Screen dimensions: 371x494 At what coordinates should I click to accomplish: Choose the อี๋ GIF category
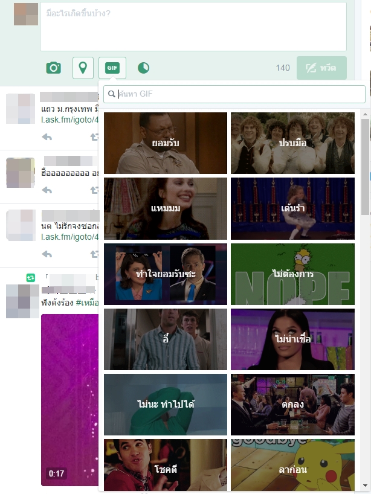click(x=166, y=339)
